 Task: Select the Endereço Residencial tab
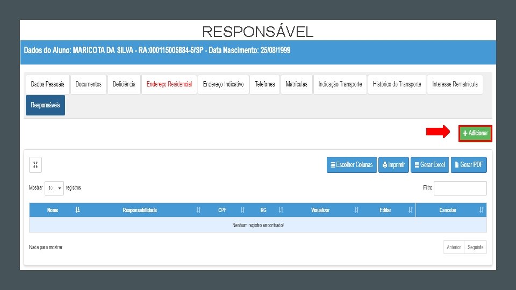(x=169, y=84)
